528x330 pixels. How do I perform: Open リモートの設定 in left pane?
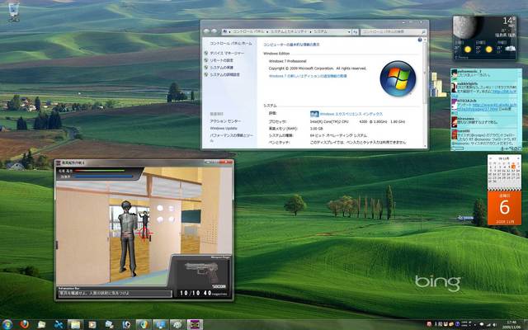[221, 60]
